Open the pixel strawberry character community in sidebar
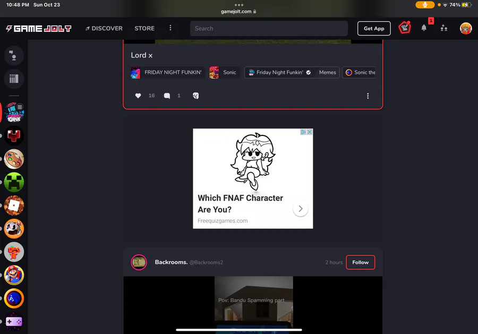The width and height of the screenshot is (478, 334). click(x=14, y=252)
